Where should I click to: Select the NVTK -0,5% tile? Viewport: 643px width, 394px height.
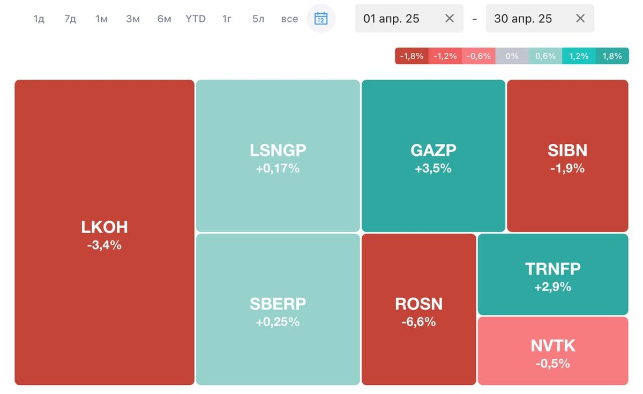[553, 351]
